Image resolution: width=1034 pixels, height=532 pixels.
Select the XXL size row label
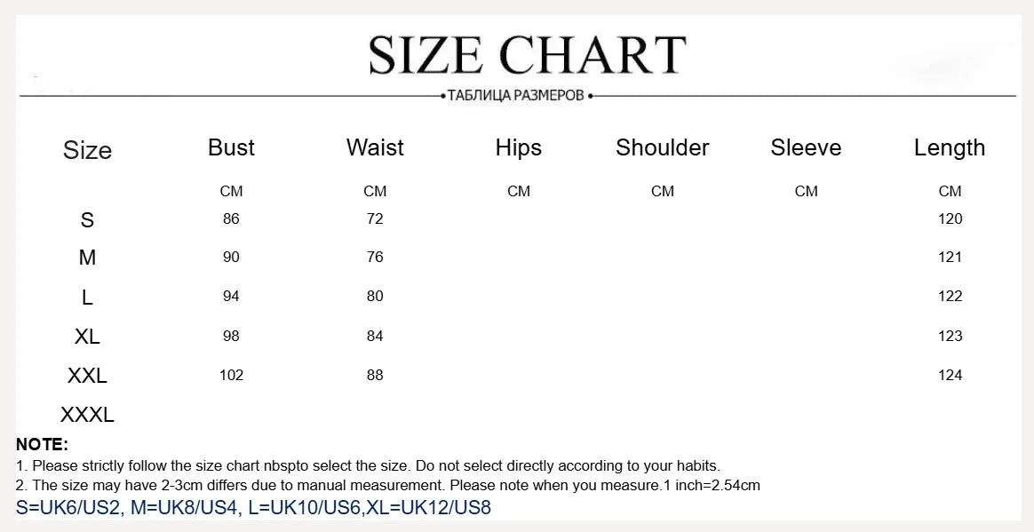(x=87, y=376)
